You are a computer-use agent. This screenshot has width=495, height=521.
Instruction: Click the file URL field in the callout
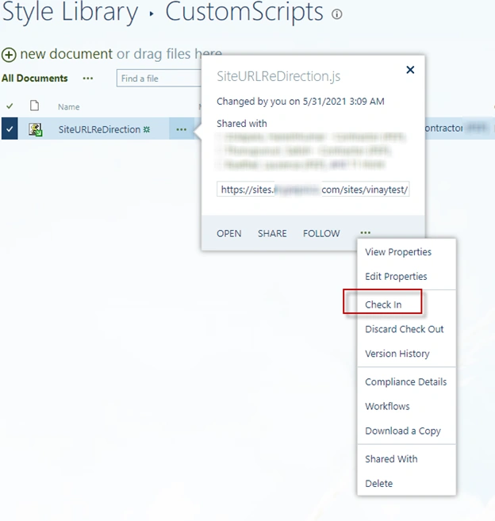313,190
